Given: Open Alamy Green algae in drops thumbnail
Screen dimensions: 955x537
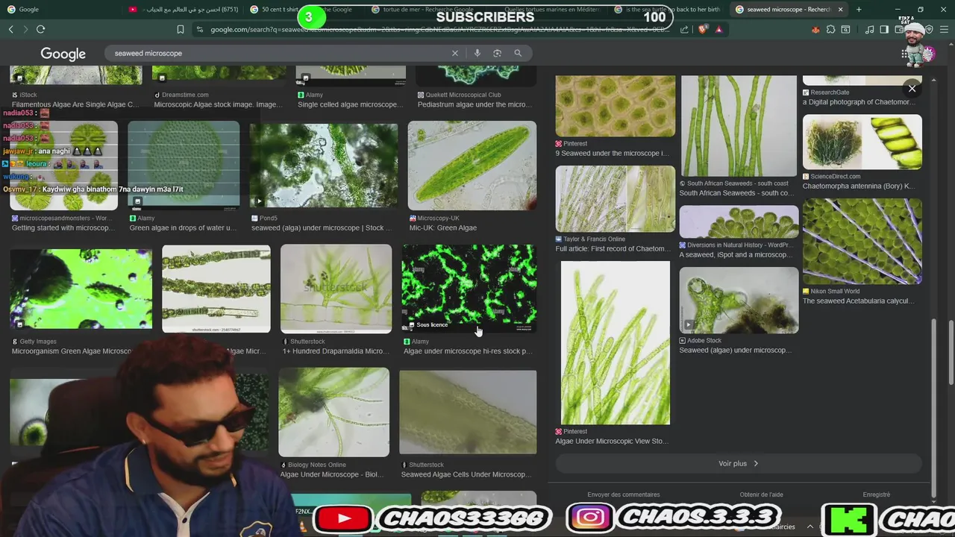Looking at the screenshot, I should [x=184, y=165].
